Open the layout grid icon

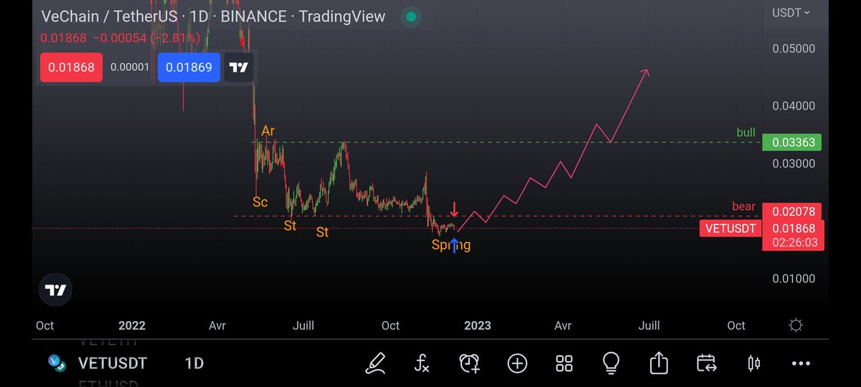tap(564, 363)
